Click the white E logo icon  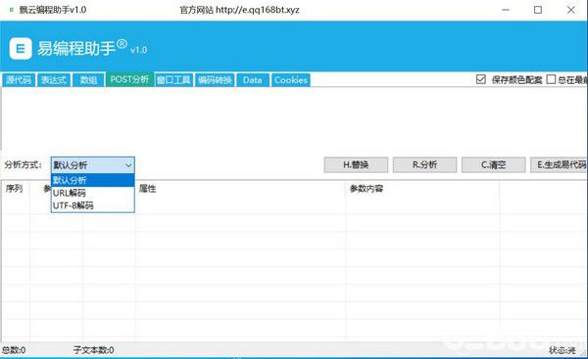21,49
